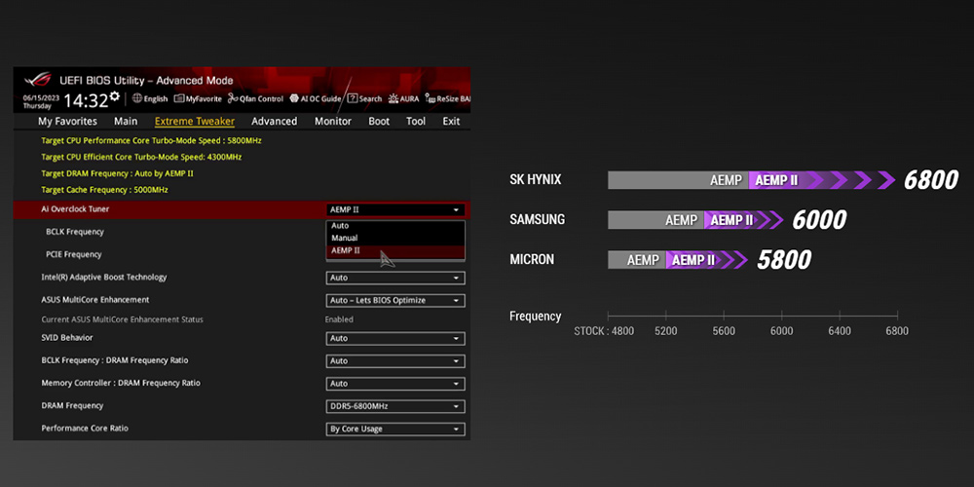This screenshot has height=487, width=974.
Task: Click the 06/15/2023 Thursday date
Action: [x=41, y=102]
